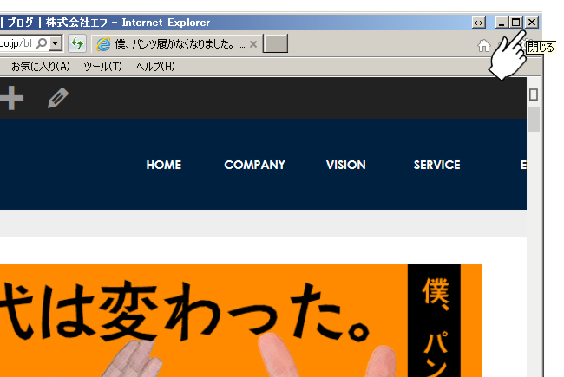The height and width of the screenshot is (377, 564).
Task: Open the COMPANY navigation link
Action: (254, 165)
